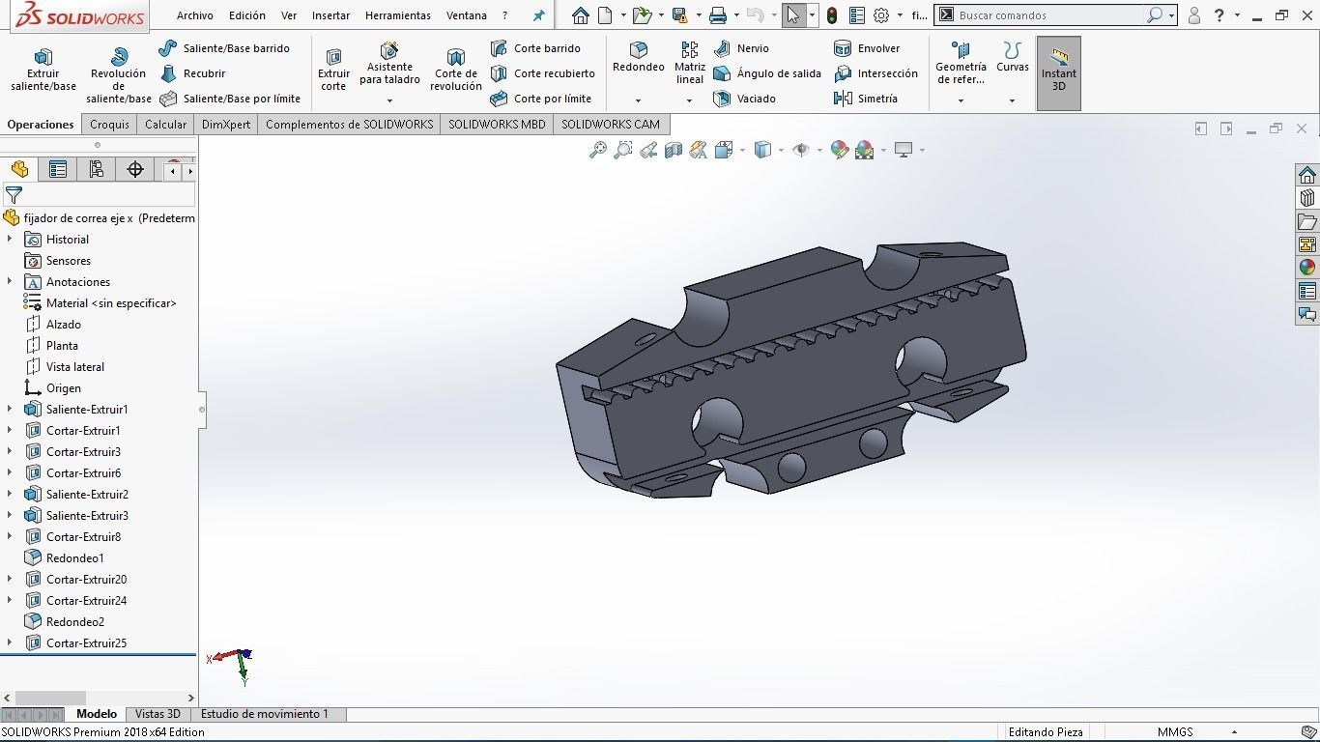Activate Saliente/Base barrido tool
This screenshot has width=1320, height=742.
click(224, 48)
